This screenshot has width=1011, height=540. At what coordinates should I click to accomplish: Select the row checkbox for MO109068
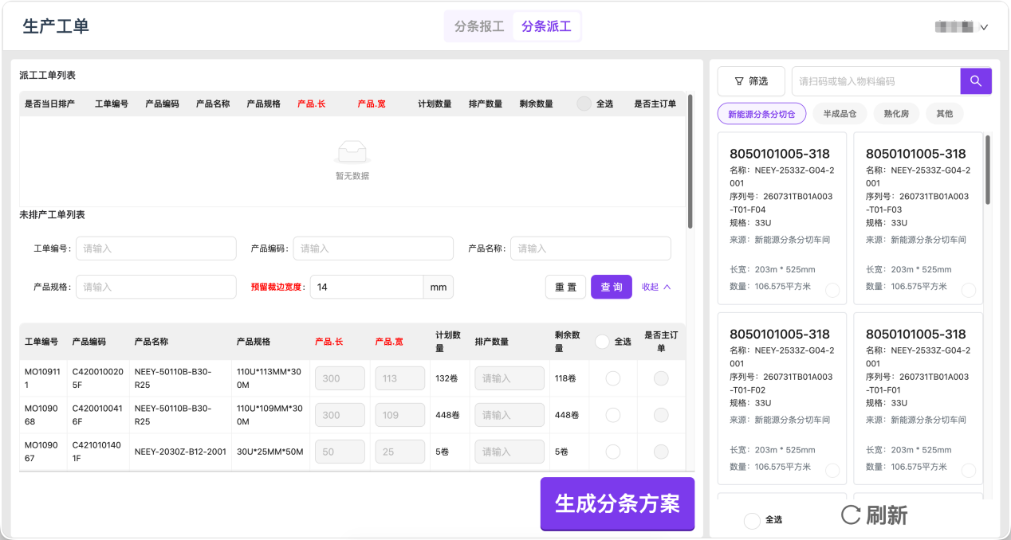tap(613, 415)
